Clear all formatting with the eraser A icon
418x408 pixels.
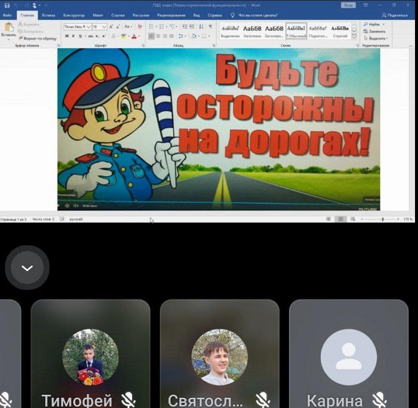click(x=140, y=27)
